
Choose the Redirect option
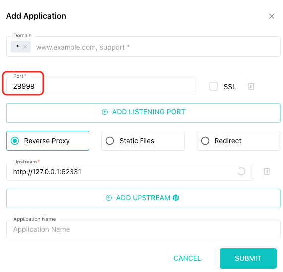[238, 141]
